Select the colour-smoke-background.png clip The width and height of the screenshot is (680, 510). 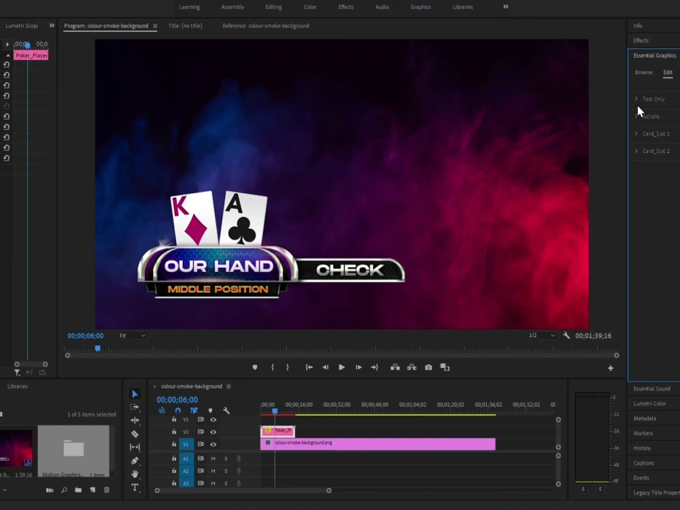click(x=377, y=443)
